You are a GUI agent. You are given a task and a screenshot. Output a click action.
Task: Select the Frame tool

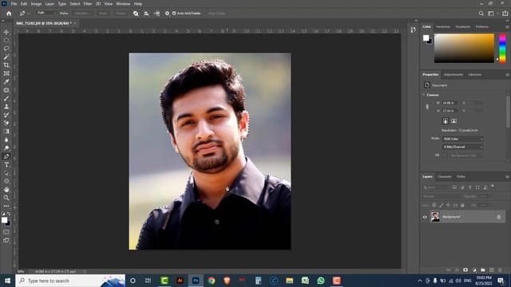(6, 73)
